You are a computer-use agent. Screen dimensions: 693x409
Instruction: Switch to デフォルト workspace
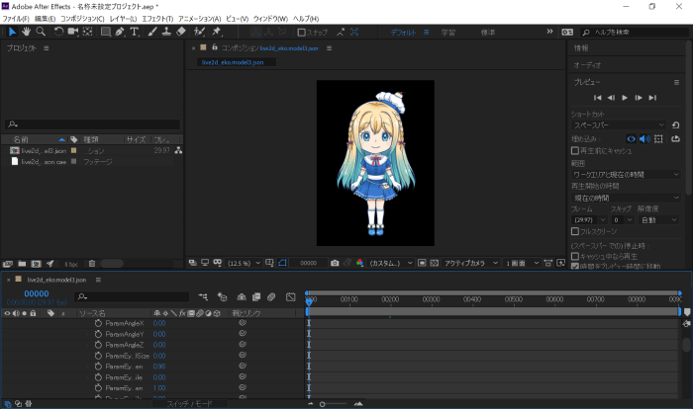click(x=403, y=33)
